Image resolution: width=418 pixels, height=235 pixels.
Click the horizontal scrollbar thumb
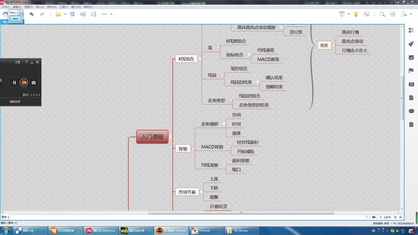[241, 213]
